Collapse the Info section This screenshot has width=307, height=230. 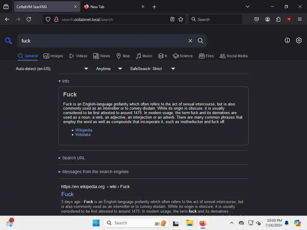coord(64,81)
